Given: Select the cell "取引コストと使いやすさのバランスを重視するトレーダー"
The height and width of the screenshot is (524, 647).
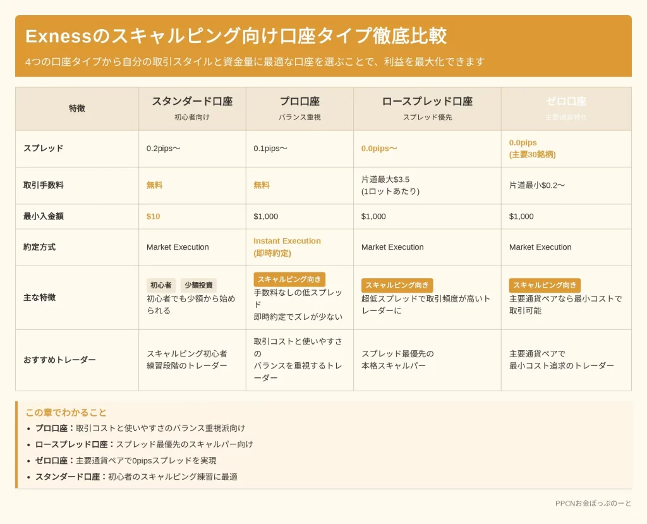Looking at the screenshot, I should 298,360.
